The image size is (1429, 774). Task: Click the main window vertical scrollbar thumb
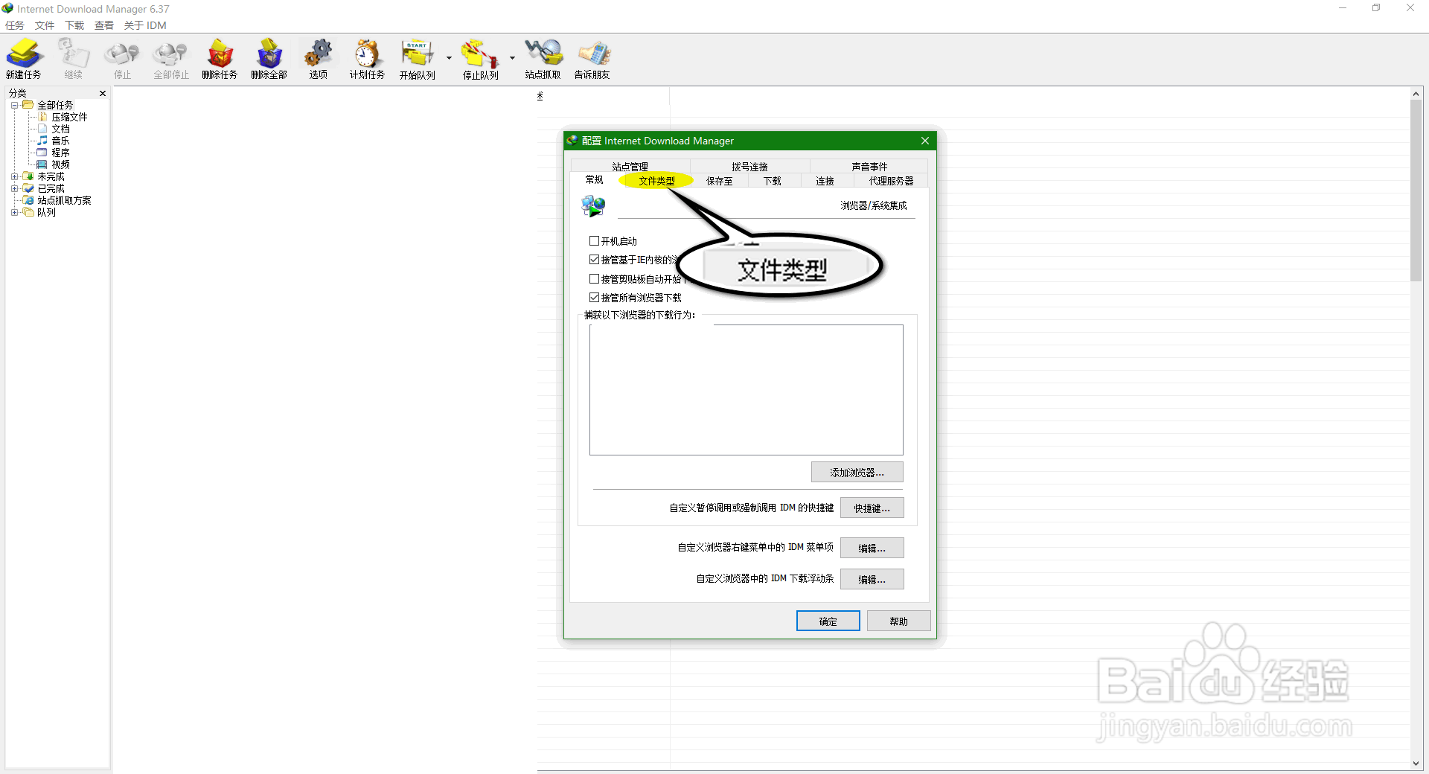tap(1416, 191)
